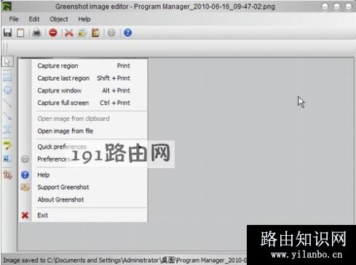Click the red X icon beside Exit
This screenshot has width=356, height=265.
tap(25, 215)
